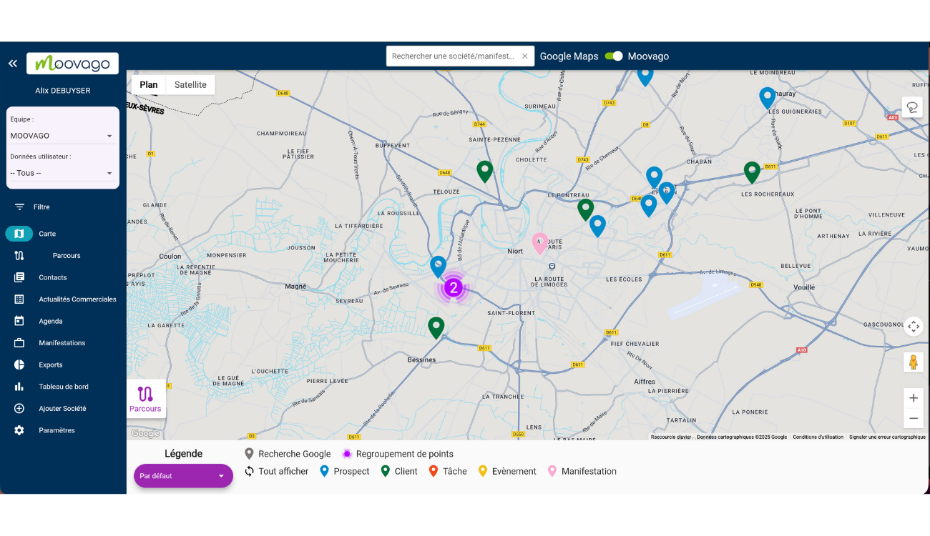Screen dimensions: 930x536
Task: Select the Plan map tab
Action: 148,84
